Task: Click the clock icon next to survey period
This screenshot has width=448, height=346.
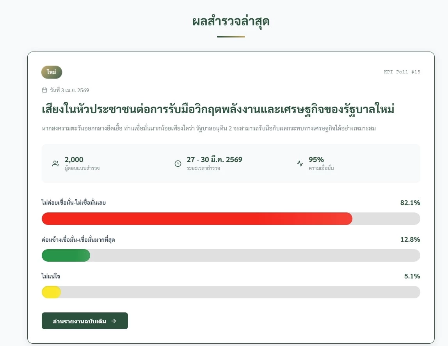Action: click(x=178, y=163)
